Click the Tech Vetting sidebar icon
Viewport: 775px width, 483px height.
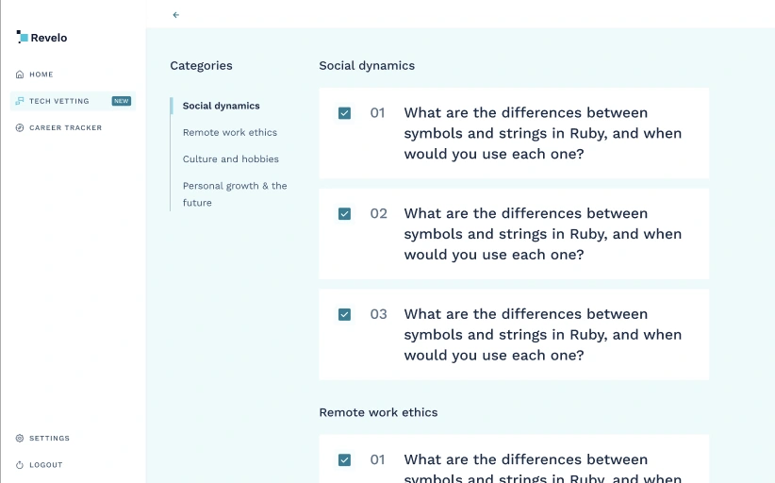[20, 101]
